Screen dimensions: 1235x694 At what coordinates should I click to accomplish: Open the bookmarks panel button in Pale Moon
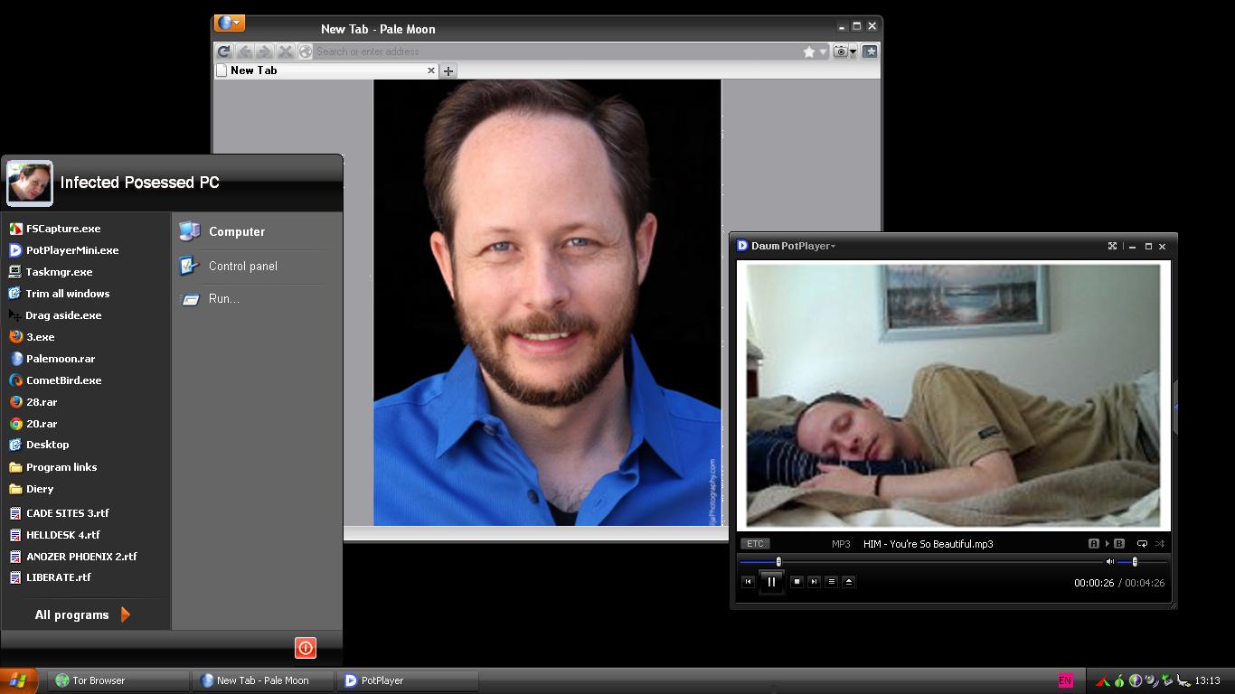click(x=870, y=52)
